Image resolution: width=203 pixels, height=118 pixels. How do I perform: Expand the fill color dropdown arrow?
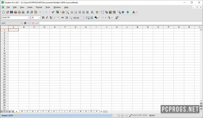(x=99, y=18)
